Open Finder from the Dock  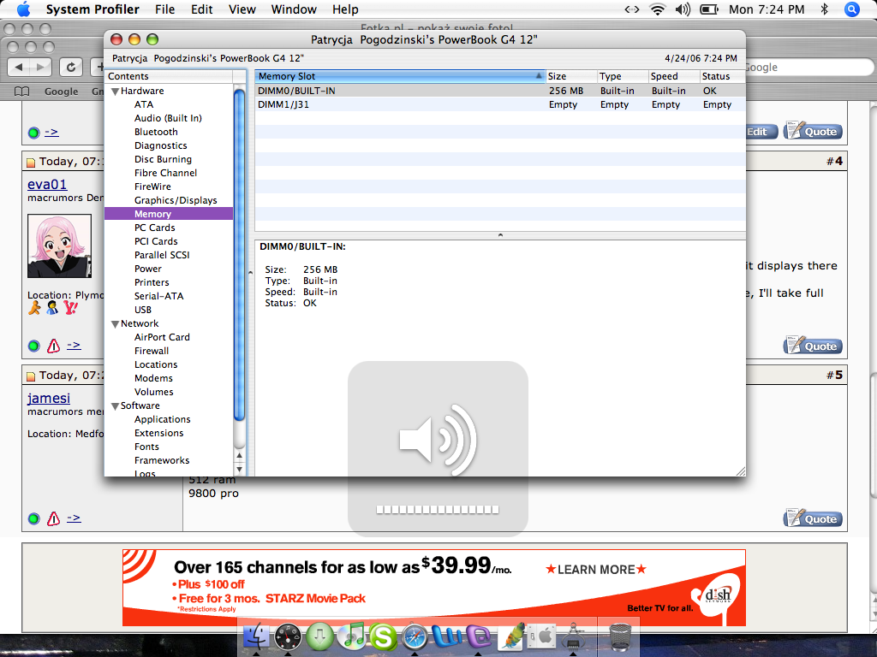[255, 636]
